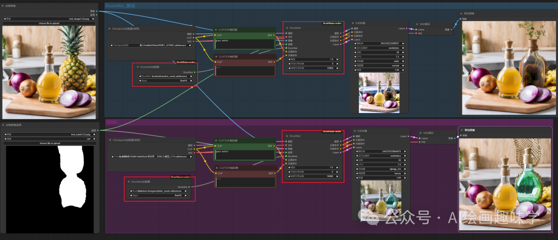Collapse the green CLIP text encoder in SDXL group
The width and height of the screenshot is (558, 240).
point(215,140)
